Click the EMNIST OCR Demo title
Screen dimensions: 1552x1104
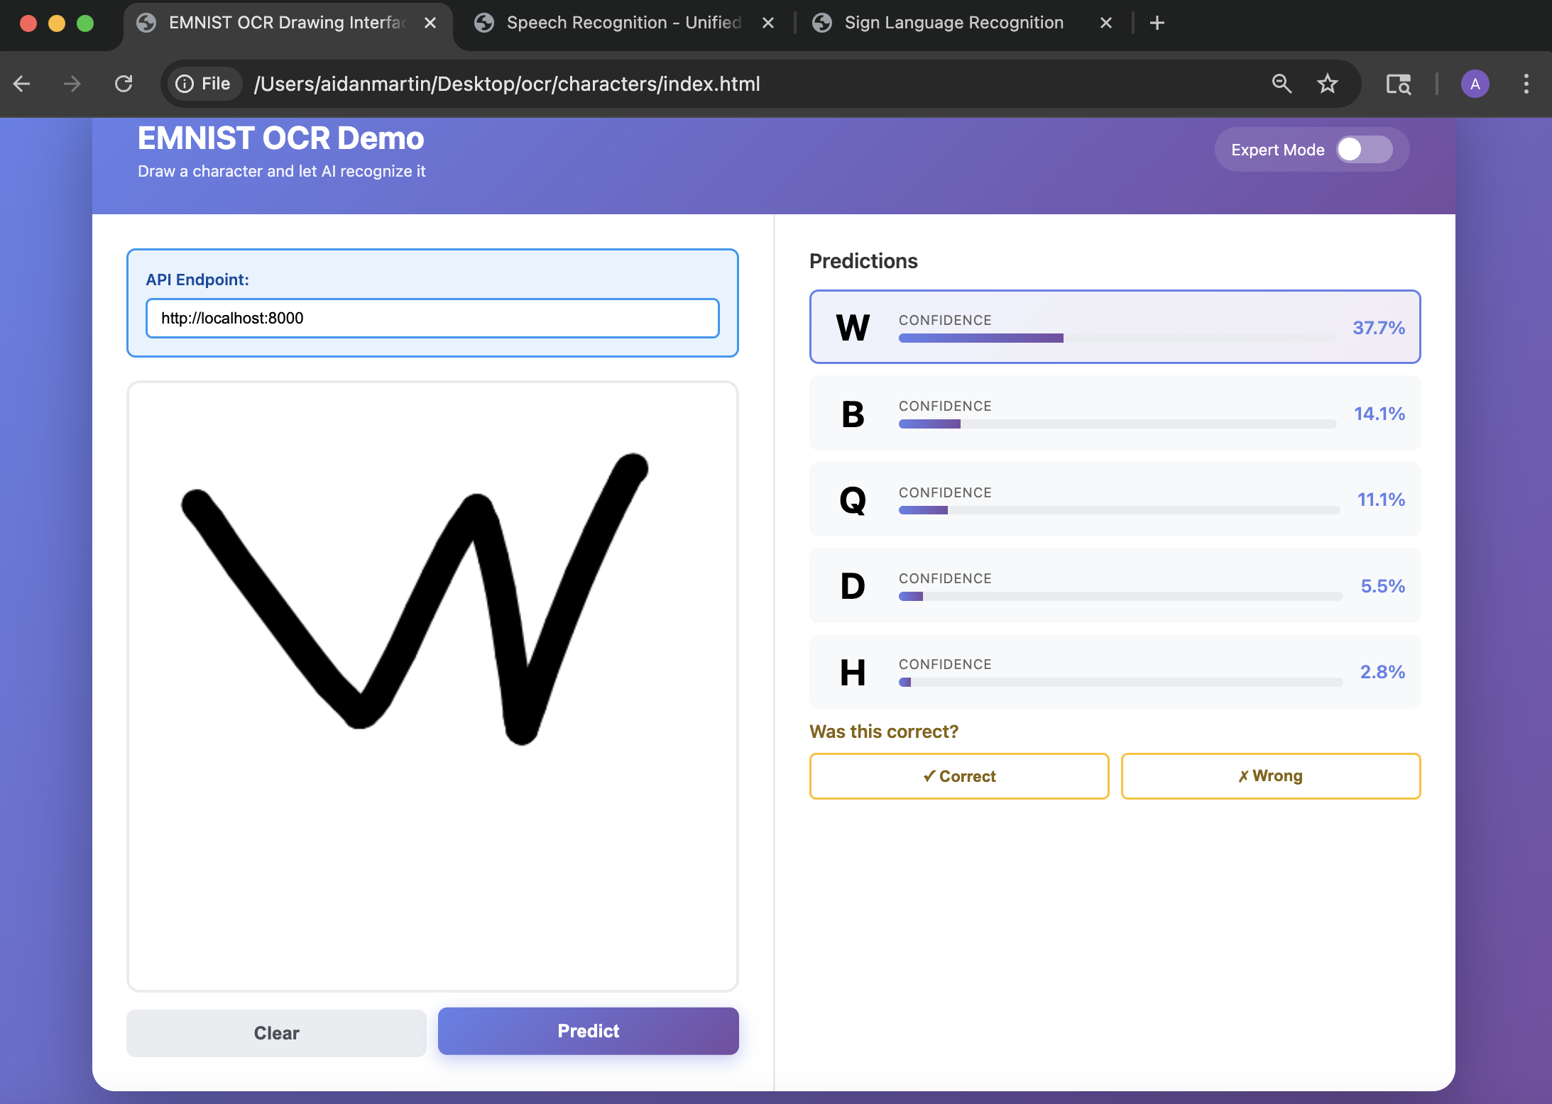pos(280,138)
